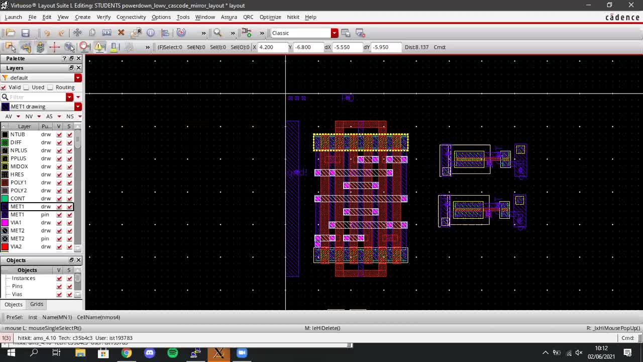Open the default layer filter dropdown

78,77
